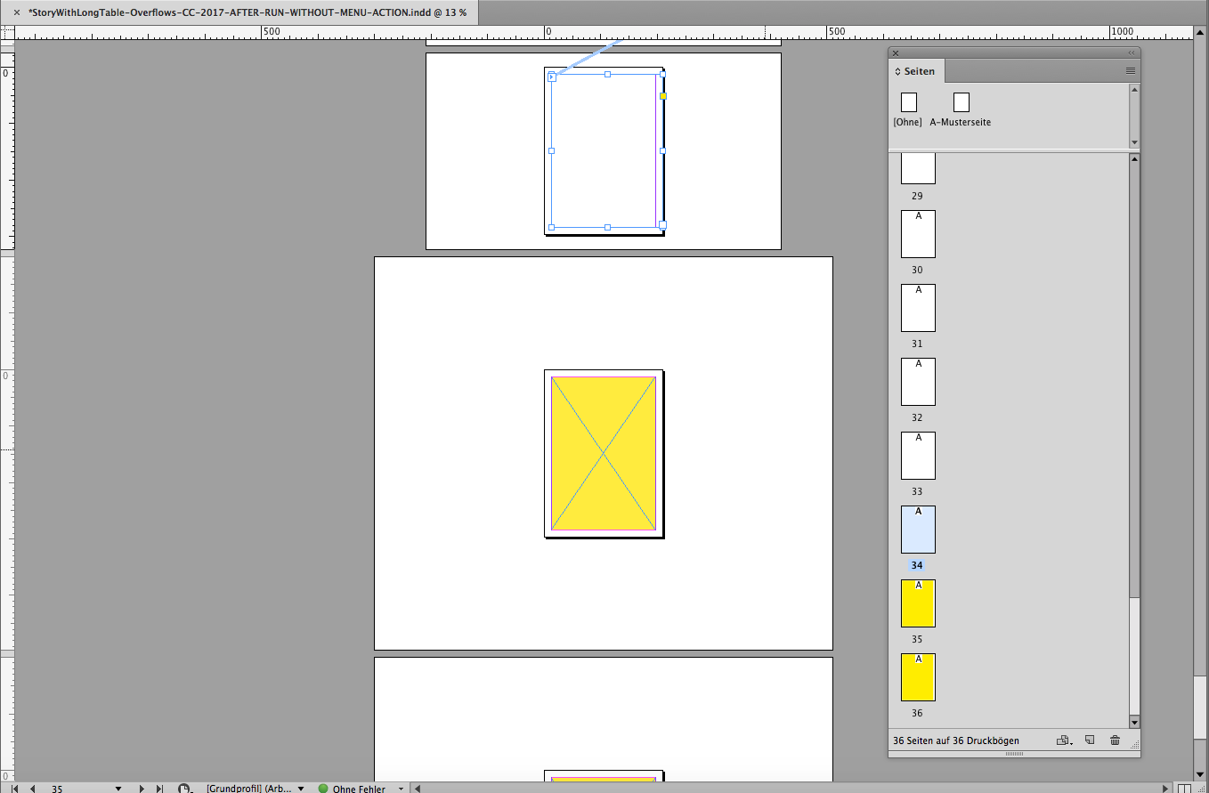
Task: Click the 'Ohne Fehler' status text
Action: [x=359, y=789]
